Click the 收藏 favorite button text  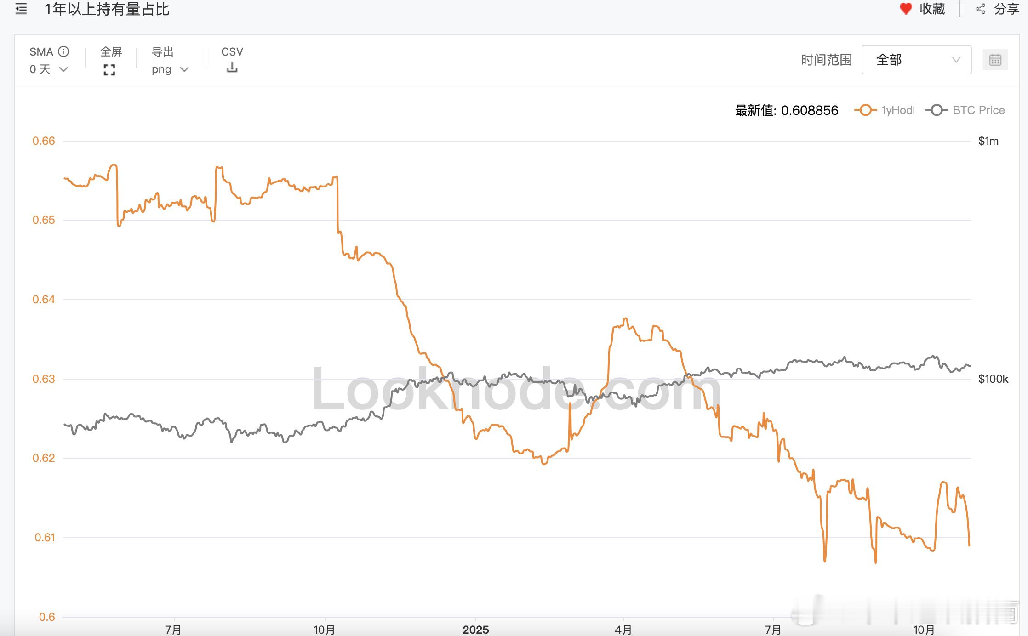(932, 9)
